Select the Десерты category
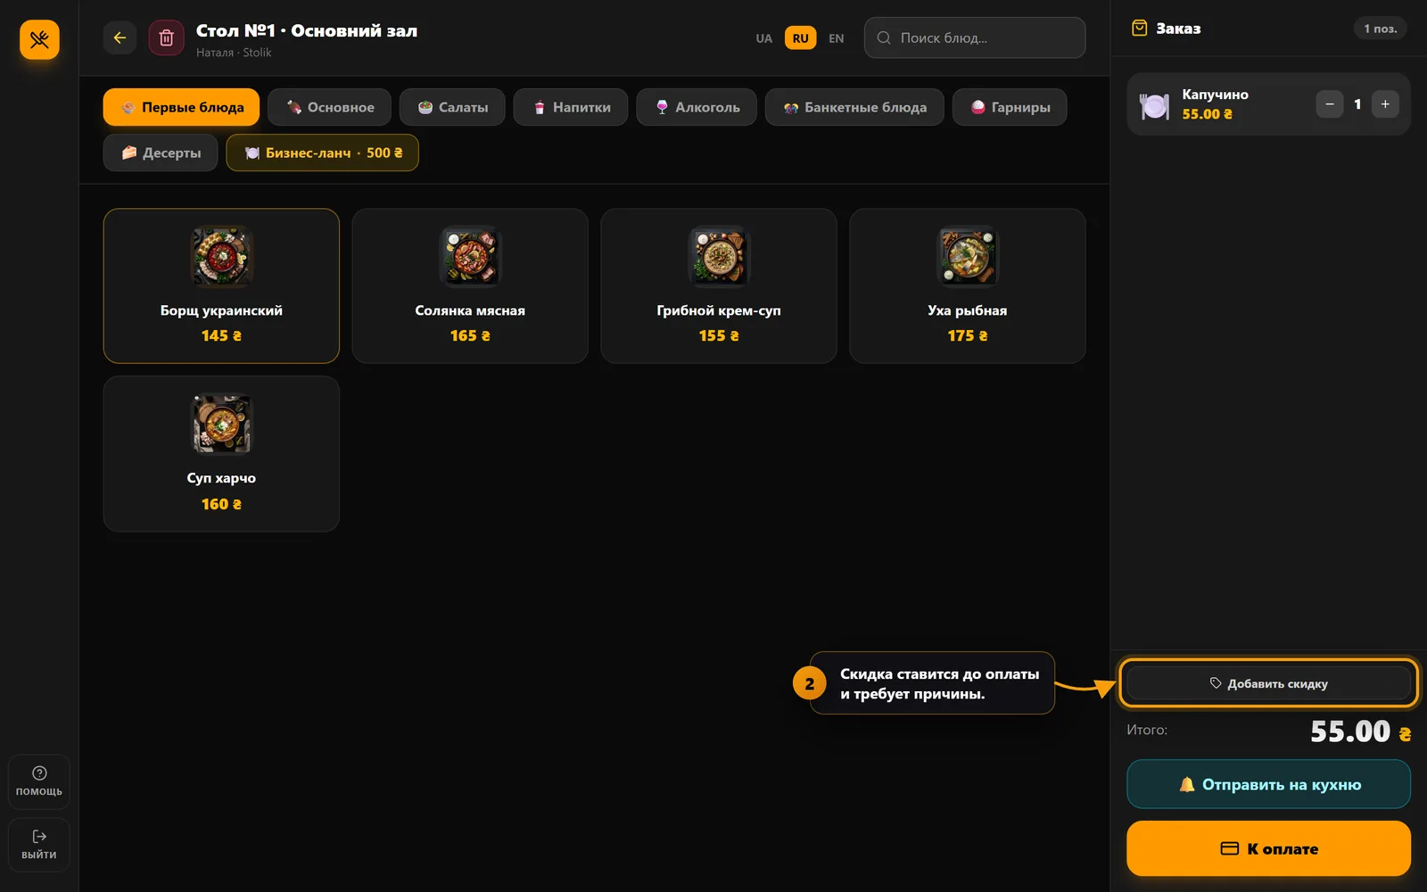1427x892 pixels. [161, 153]
